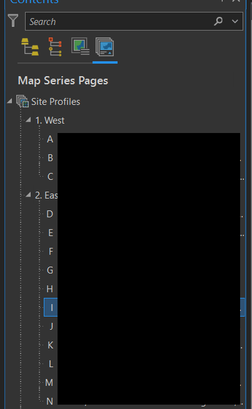This screenshot has height=409, width=252.
Task: Select List By Map Frame icon
Action: click(80, 46)
